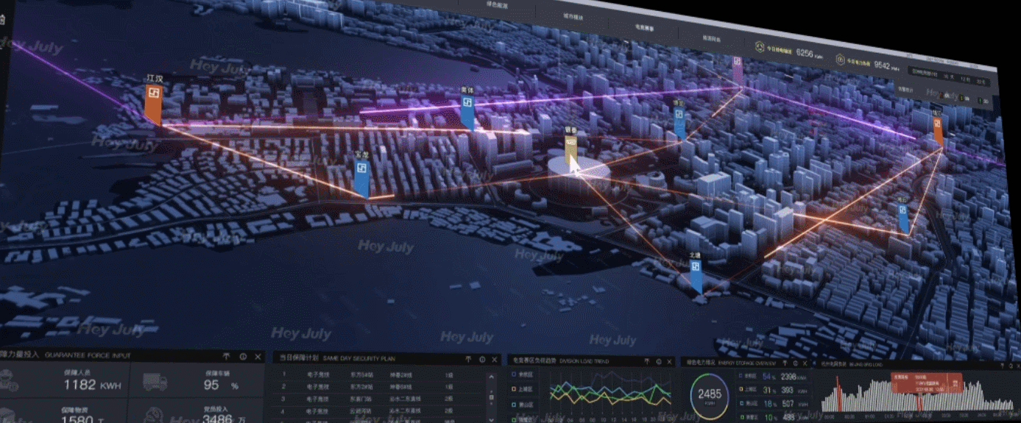Click the 6256 reading in the top bar
This screenshot has height=423, width=1021.
pos(804,52)
